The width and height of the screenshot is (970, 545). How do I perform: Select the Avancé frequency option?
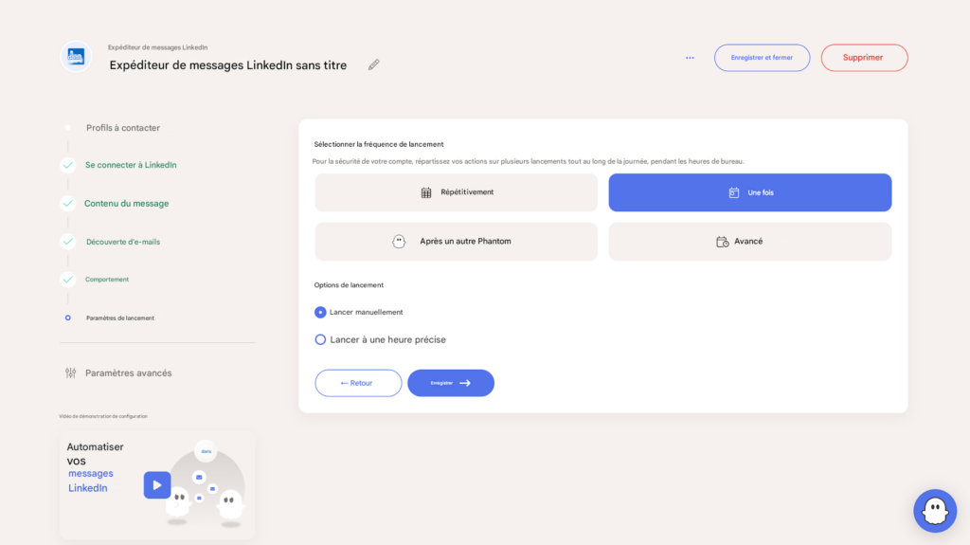(749, 242)
